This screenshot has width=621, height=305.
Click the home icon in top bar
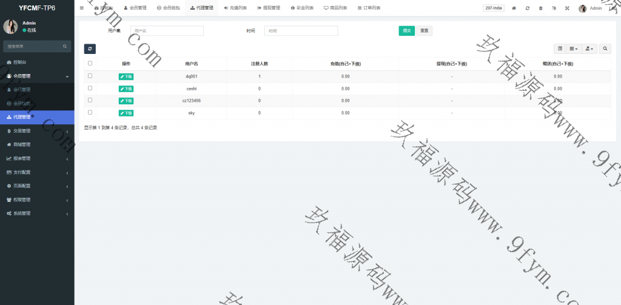(x=514, y=8)
